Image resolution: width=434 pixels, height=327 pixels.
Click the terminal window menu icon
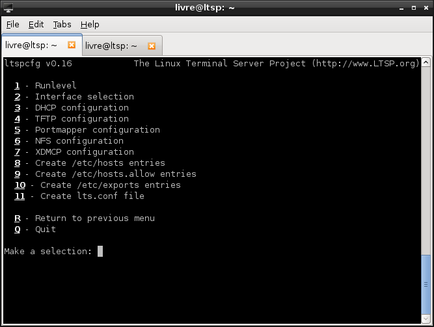click(x=8, y=8)
